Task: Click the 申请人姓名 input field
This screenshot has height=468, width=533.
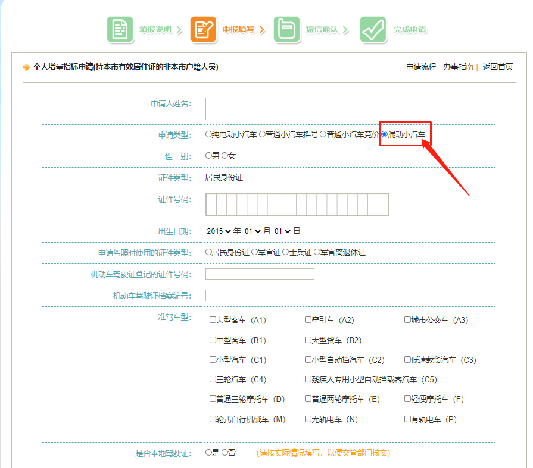Action: [x=259, y=108]
